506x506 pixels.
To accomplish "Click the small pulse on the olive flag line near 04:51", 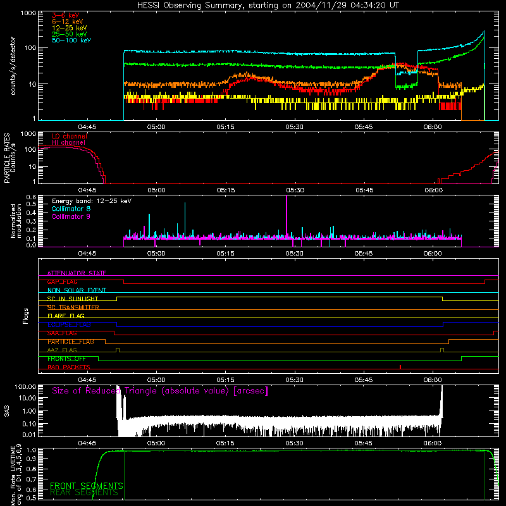I will click(x=118, y=350).
